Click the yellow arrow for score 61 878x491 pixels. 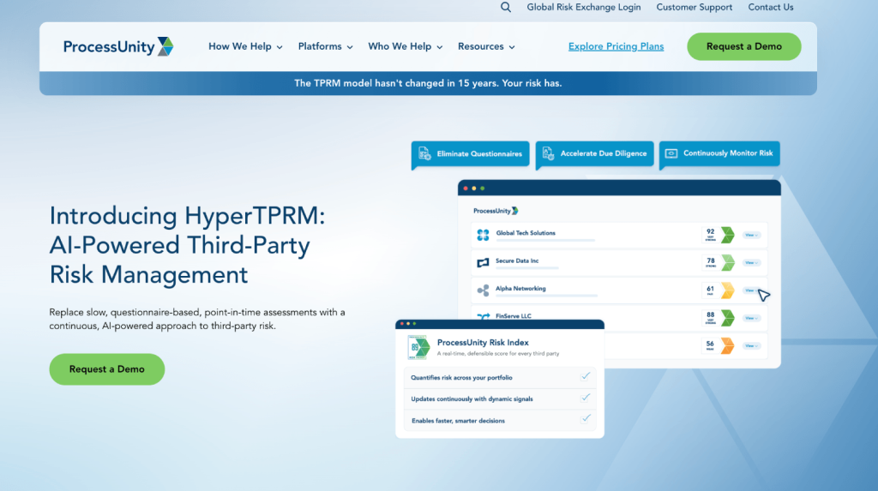(x=727, y=290)
